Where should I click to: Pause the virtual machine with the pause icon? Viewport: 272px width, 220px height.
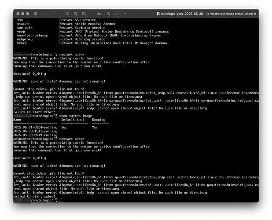pyautogui.click(x=36, y=14)
